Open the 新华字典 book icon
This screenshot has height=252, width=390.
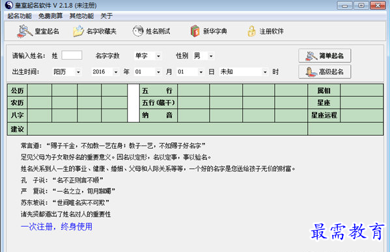pos(195,31)
